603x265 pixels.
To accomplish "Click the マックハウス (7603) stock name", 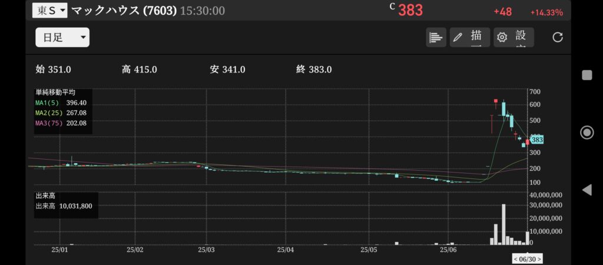I will tap(124, 11).
